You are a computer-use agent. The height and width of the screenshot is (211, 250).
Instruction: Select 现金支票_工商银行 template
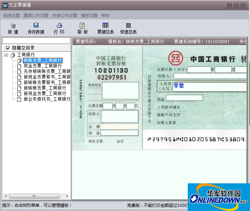43,66
